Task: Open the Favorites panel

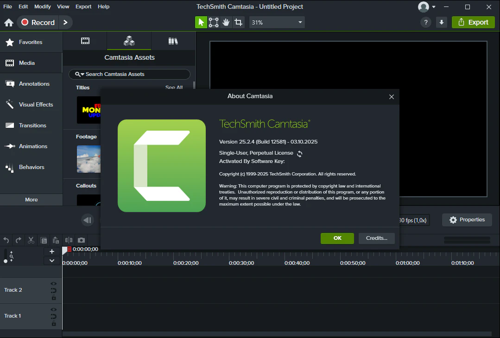Action: (31, 42)
